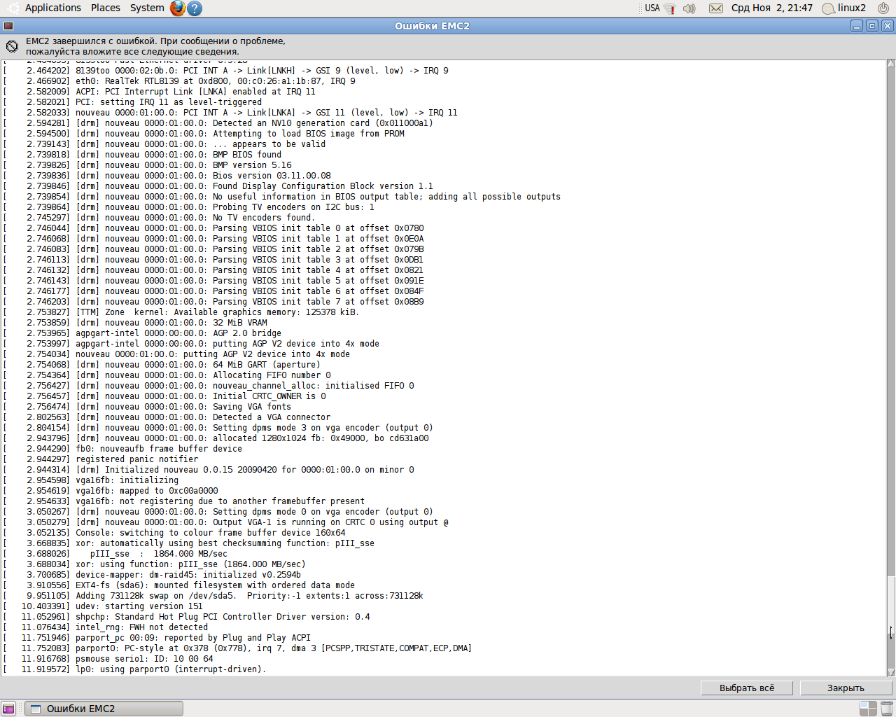The width and height of the screenshot is (896, 717).
Task: Open the Applications menu
Action: pos(53,8)
